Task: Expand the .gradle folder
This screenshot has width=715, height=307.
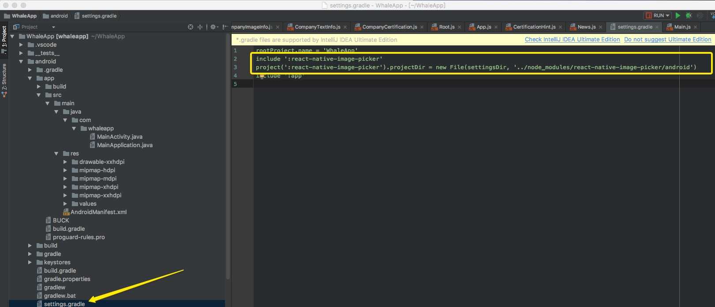Action: (x=30, y=70)
